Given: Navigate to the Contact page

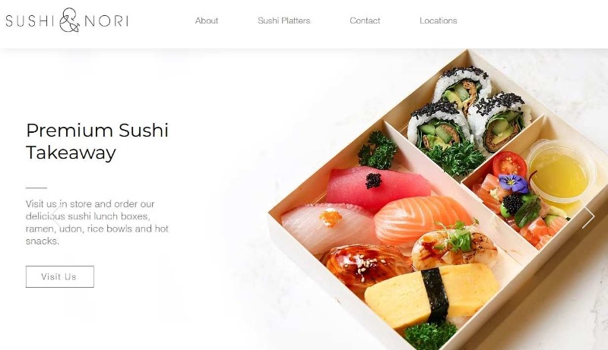Looking at the screenshot, I should [x=365, y=20].
